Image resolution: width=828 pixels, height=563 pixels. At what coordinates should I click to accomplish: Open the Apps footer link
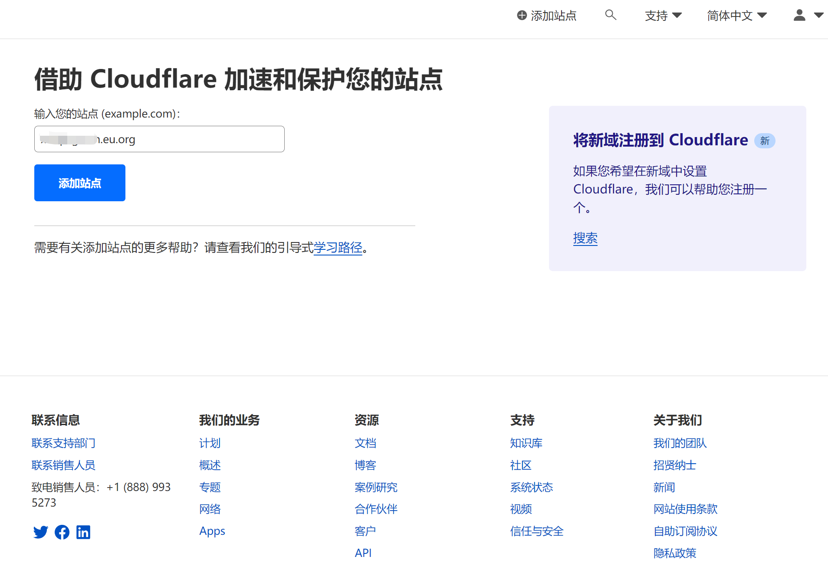(x=212, y=531)
